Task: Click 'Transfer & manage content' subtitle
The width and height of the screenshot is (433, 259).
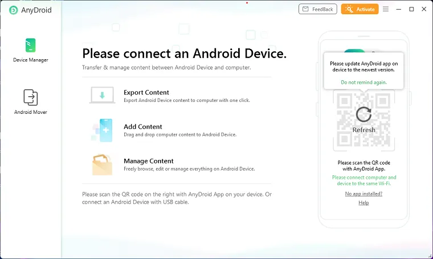Action: 166,68
